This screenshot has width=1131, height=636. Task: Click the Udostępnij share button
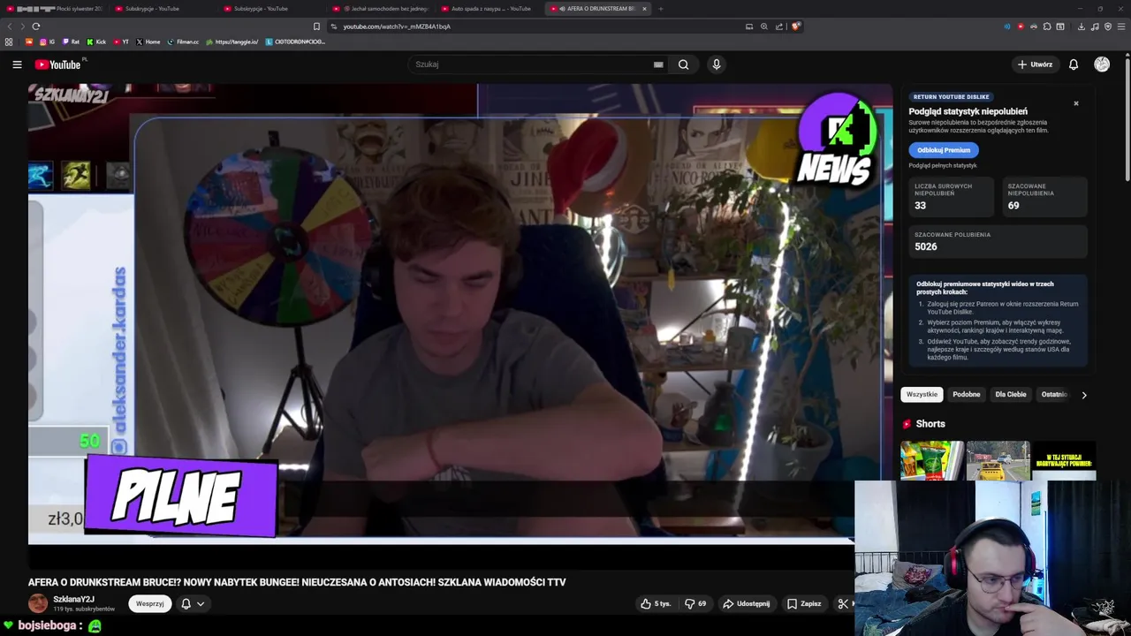(x=746, y=603)
